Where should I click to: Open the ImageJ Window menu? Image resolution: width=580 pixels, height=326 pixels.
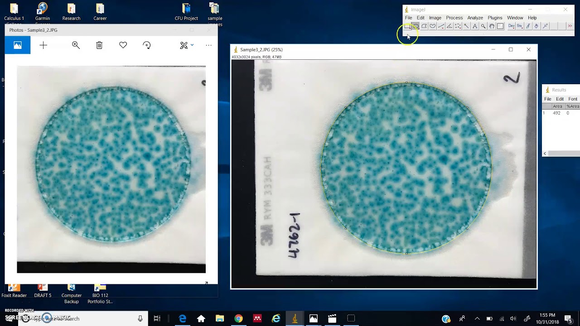coord(515,18)
